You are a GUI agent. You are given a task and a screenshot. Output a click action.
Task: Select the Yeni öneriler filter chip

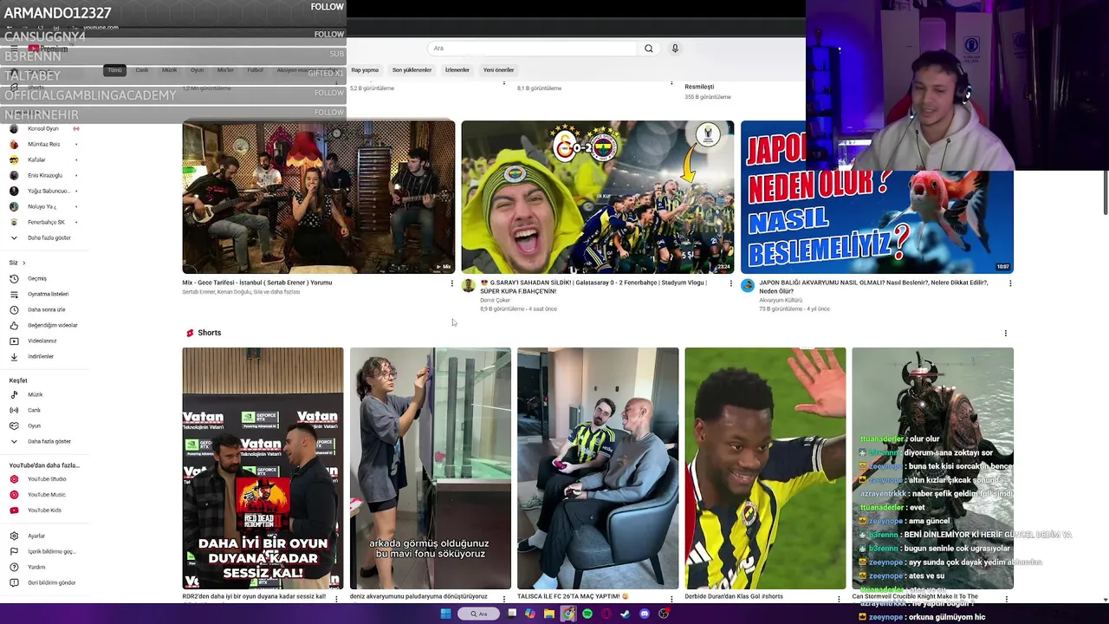coord(498,70)
